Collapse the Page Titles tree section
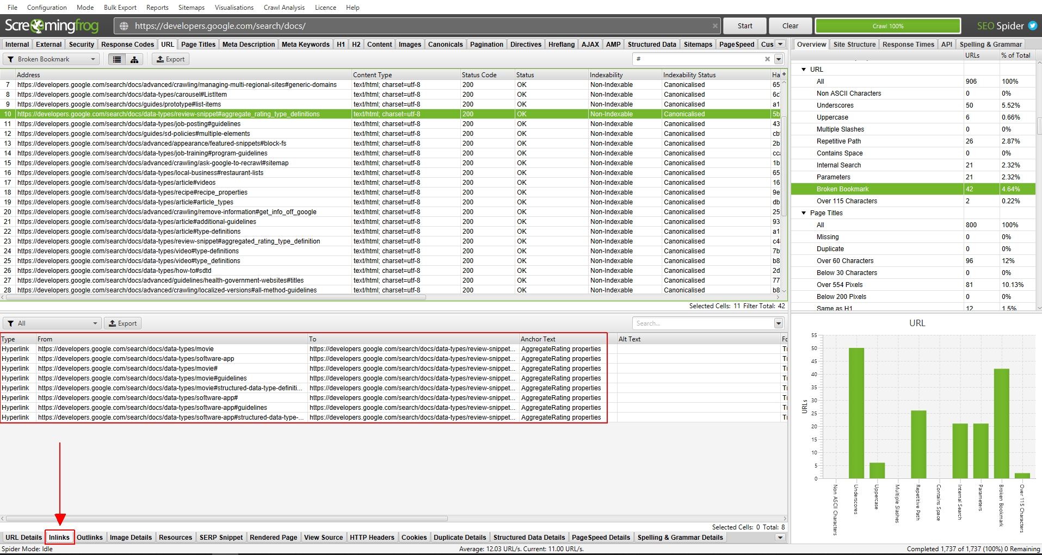 point(804,213)
